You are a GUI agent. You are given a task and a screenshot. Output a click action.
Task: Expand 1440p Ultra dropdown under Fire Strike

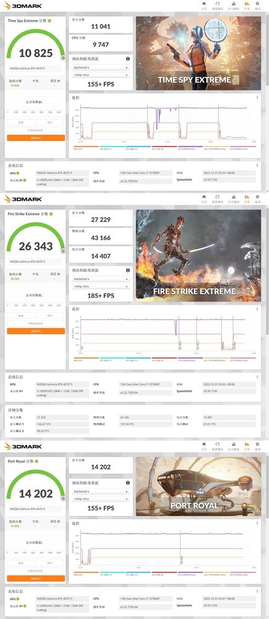click(101, 286)
